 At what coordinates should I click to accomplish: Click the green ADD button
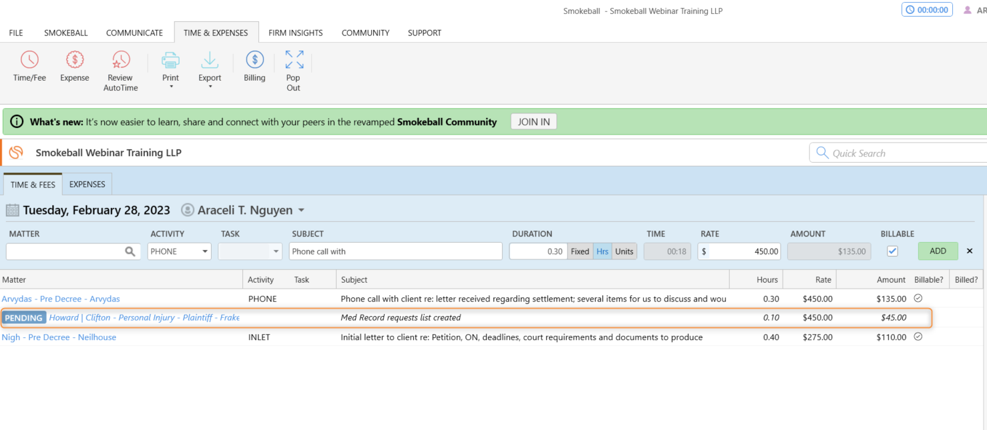tap(938, 251)
